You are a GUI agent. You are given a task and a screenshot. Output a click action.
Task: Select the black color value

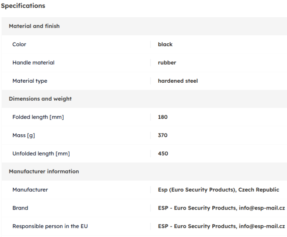[165, 44]
